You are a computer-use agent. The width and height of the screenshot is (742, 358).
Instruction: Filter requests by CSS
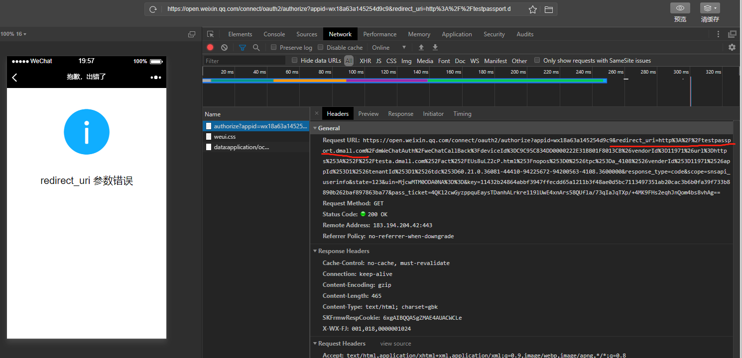(391, 61)
